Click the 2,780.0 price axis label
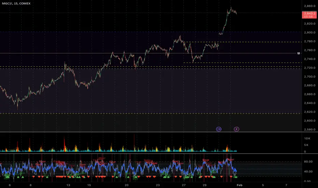The image size is (318, 188). coord(310,41)
